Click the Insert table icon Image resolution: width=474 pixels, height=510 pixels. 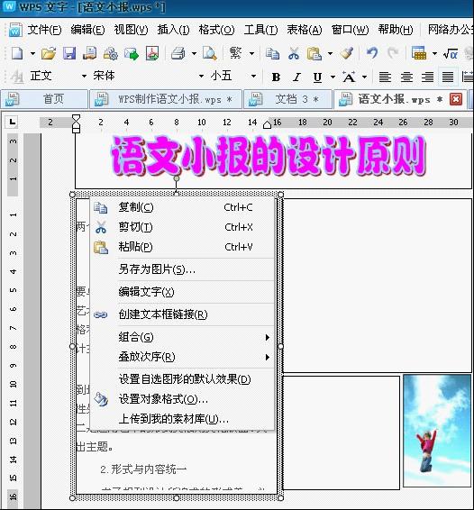[419, 52]
